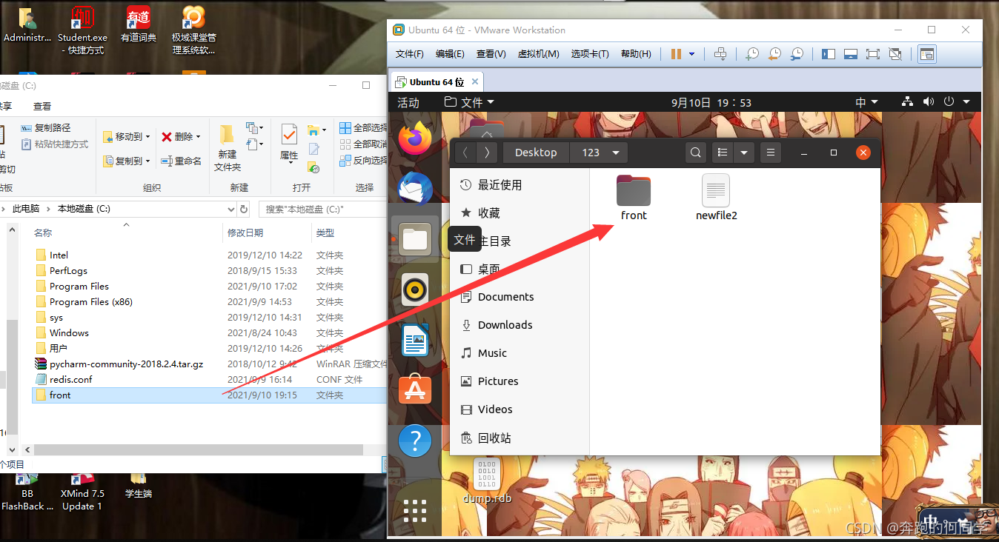Click the search icon in the Nautilus header
This screenshot has width=999, height=542.
pos(695,153)
